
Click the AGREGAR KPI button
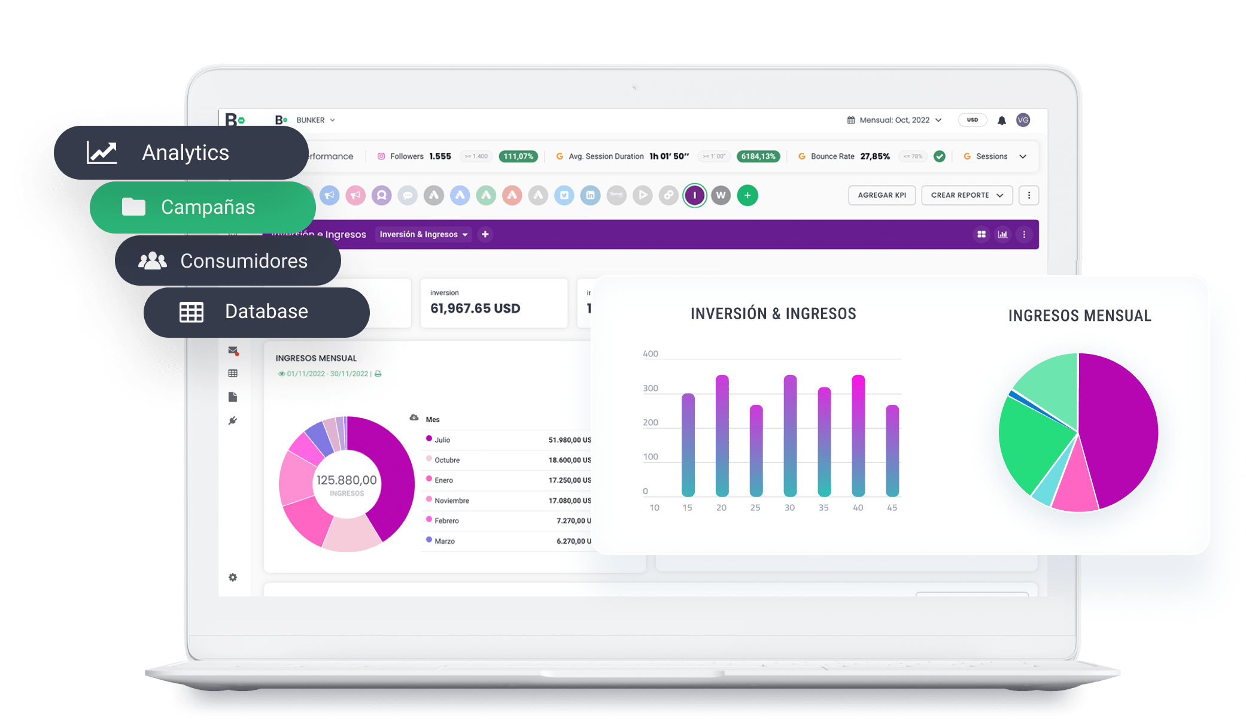pyautogui.click(x=882, y=195)
